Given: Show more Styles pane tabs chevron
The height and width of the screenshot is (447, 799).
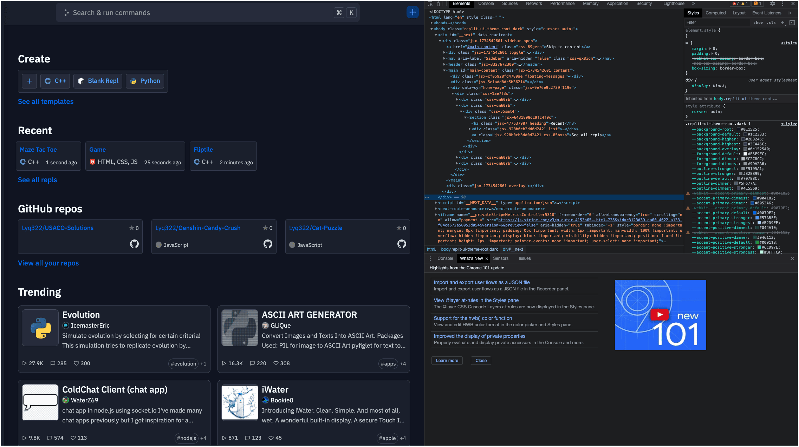Looking at the screenshot, I should tap(790, 13).
